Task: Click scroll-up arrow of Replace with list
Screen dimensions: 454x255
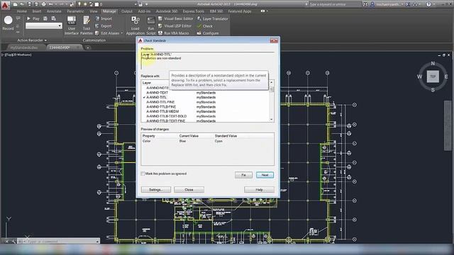Action: click(x=272, y=83)
